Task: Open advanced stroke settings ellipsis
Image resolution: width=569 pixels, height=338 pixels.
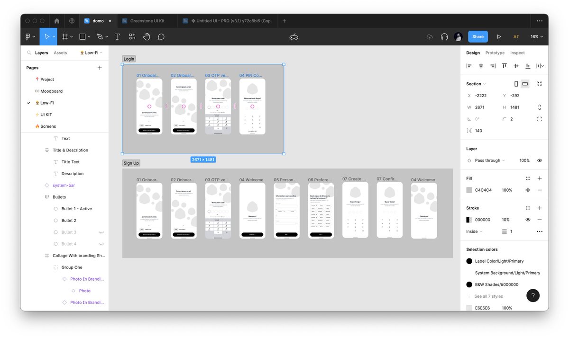Action: pos(540,231)
